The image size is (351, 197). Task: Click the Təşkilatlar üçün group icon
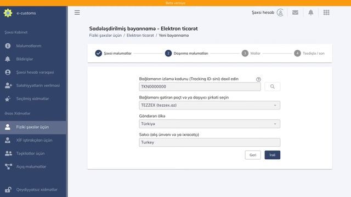pos(9,153)
